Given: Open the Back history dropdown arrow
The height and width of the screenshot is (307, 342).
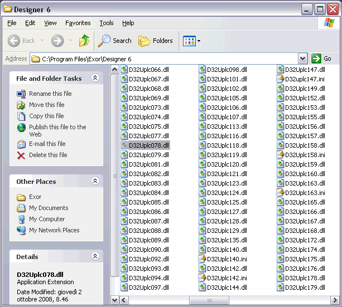Looking at the screenshot, I should click(42, 41).
